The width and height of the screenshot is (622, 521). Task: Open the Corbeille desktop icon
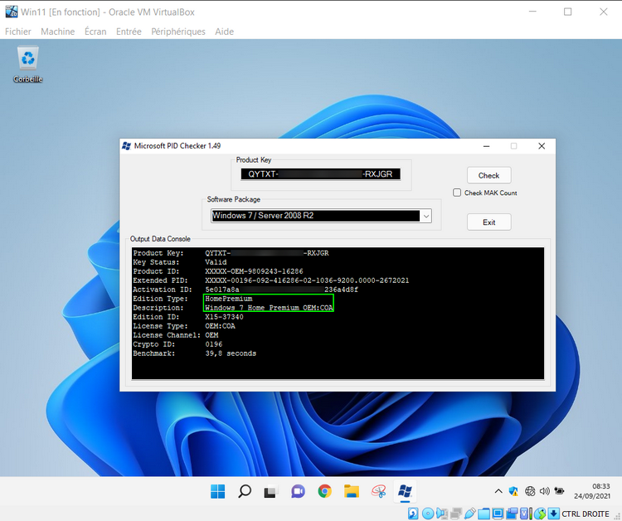pyautogui.click(x=27, y=65)
